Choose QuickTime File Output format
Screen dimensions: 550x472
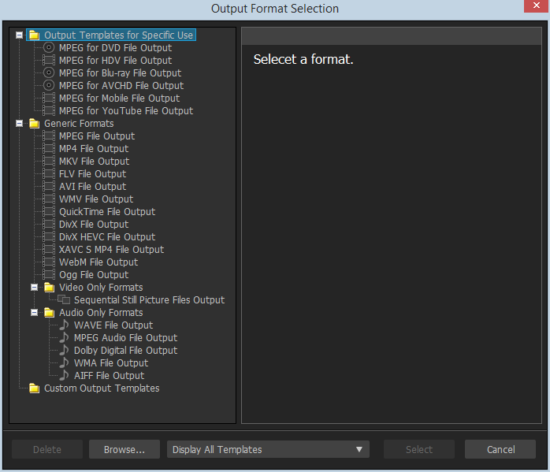(x=107, y=212)
